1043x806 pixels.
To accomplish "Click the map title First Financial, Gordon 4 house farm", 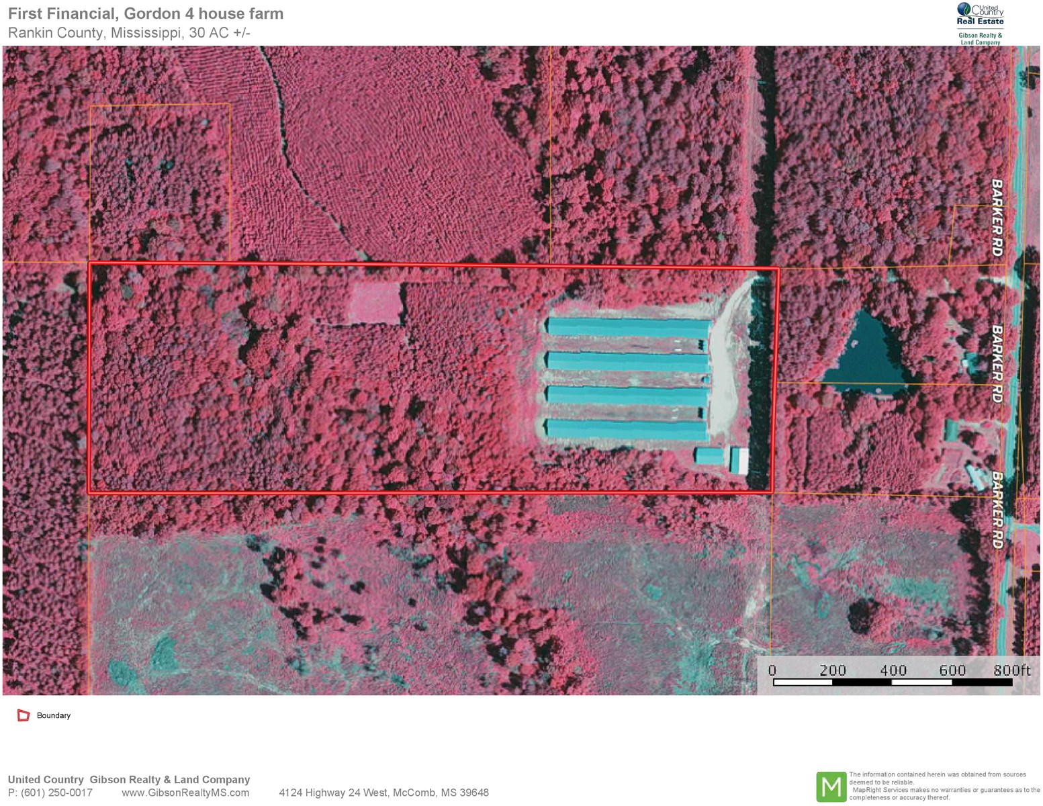I will 146,13.
